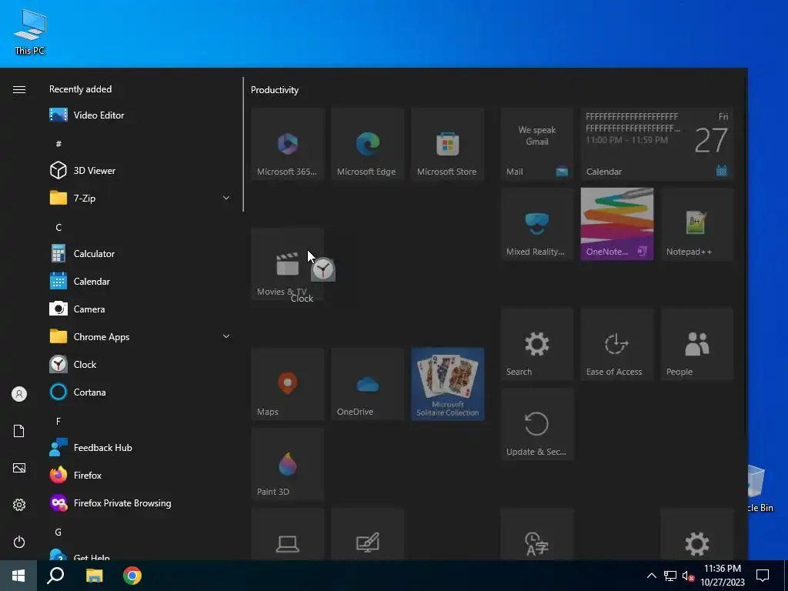788x591 pixels.
Task: Click the muted volume tray icon
Action: [x=688, y=576]
